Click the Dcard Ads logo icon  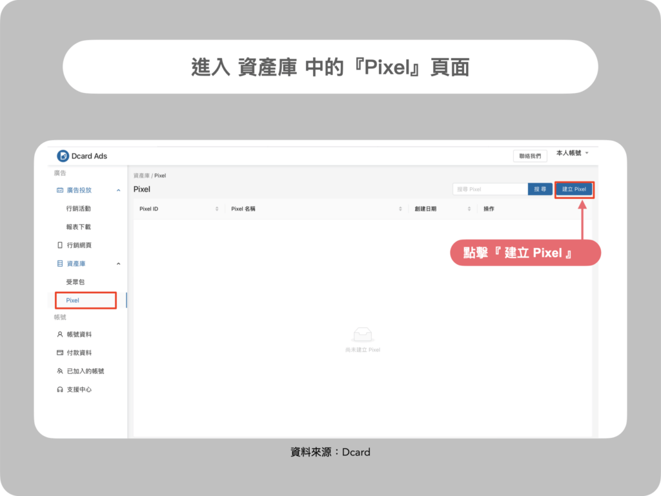(63, 156)
